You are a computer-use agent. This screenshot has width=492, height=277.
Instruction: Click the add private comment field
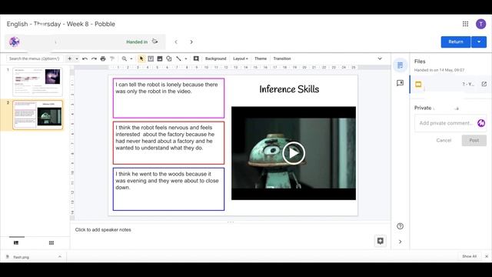[x=446, y=123]
